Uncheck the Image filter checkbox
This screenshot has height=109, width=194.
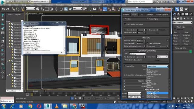[125, 66]
